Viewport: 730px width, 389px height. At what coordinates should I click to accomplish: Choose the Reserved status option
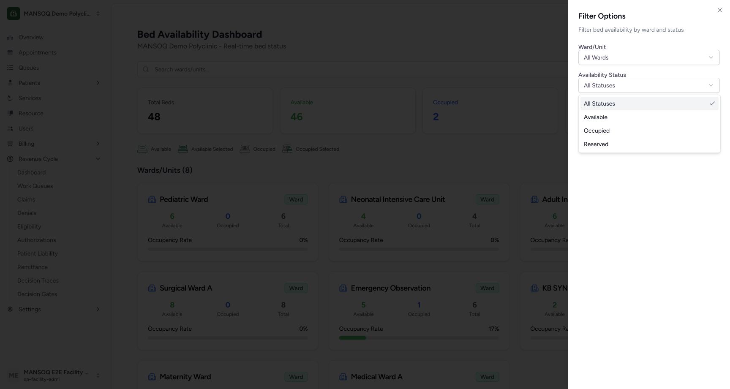click(x=649, y=144)
